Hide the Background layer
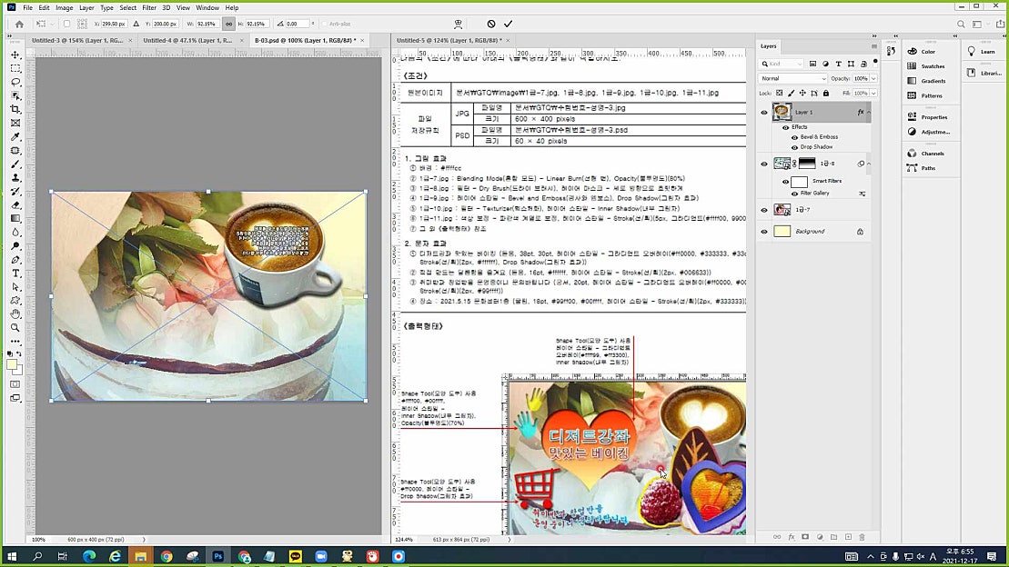This screenshot has height=567, width=1009. (x=764, y=232)
